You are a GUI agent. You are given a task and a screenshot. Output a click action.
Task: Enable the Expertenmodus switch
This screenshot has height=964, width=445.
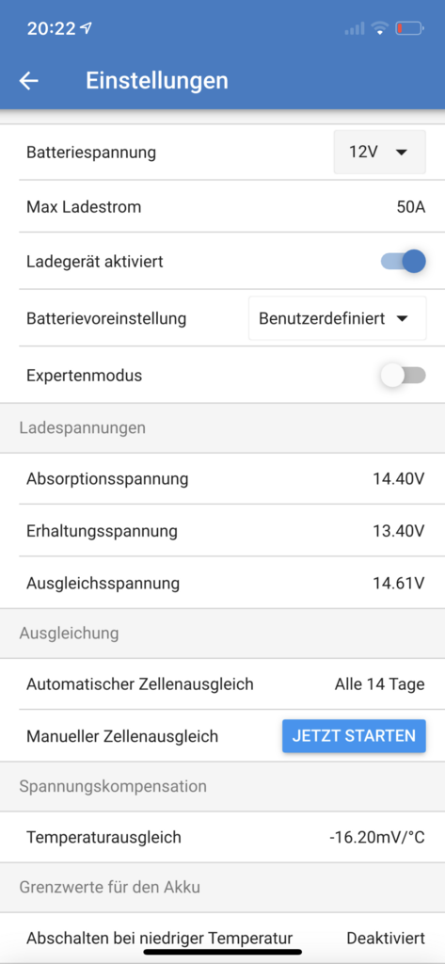pos(404,375)
